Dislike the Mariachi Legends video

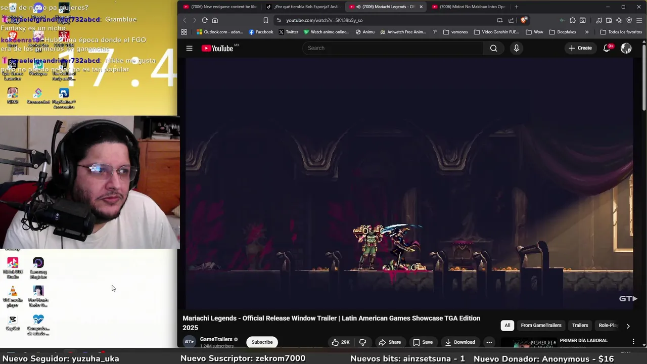362,342
